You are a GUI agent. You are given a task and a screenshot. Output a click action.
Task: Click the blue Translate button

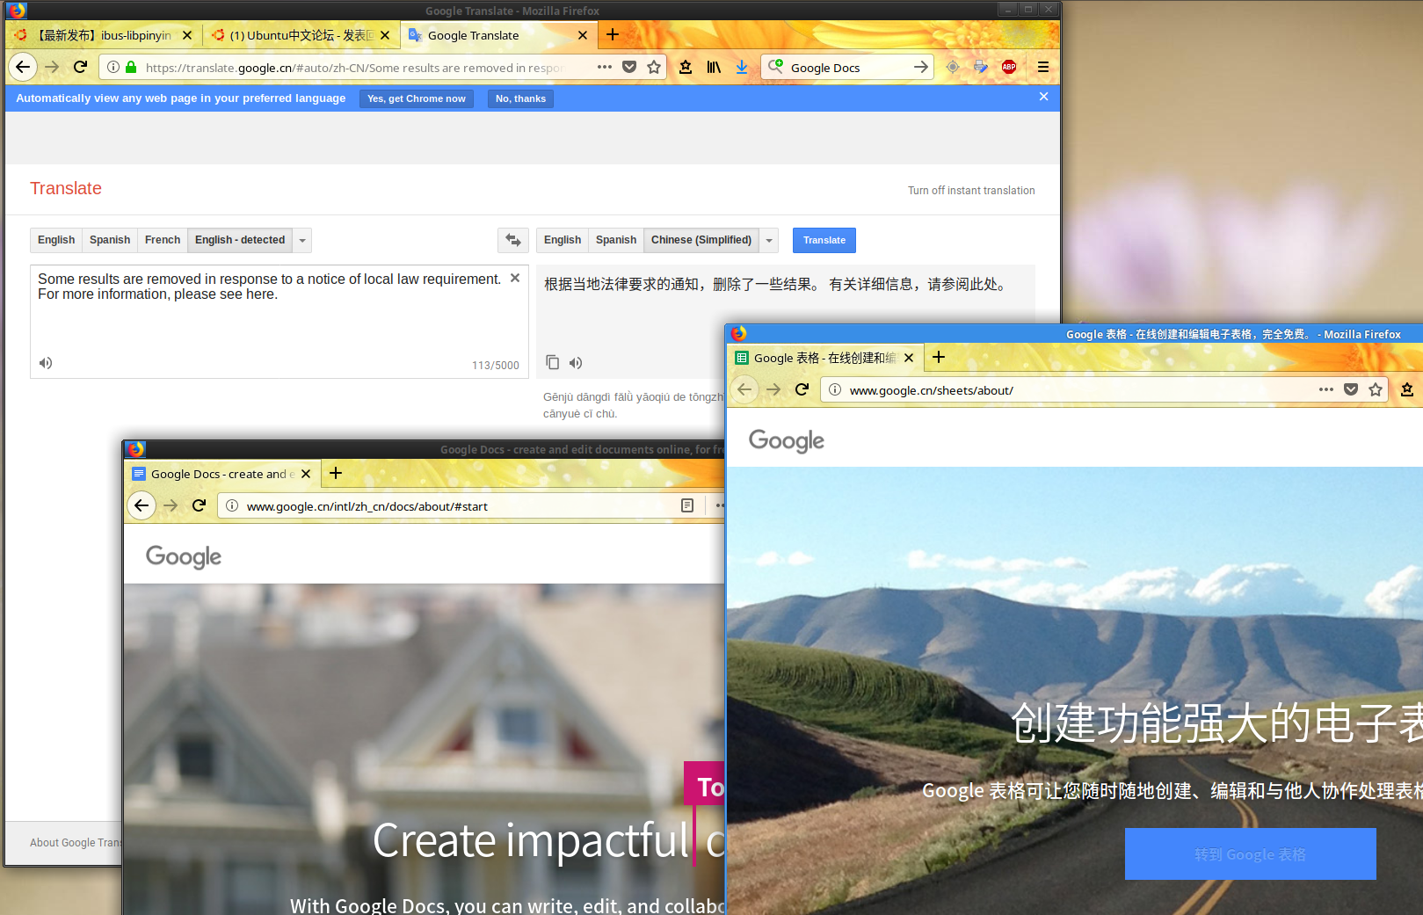(x=824, y=240)
